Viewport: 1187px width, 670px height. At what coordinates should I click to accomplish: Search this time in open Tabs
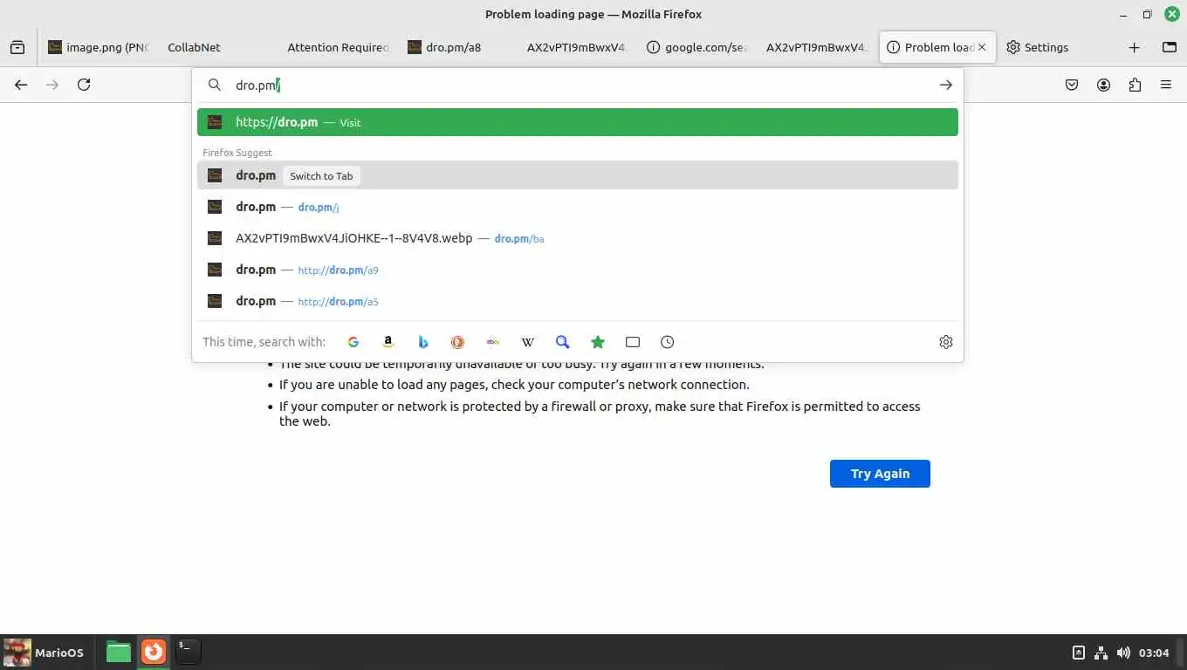click(x=633, y=342)
